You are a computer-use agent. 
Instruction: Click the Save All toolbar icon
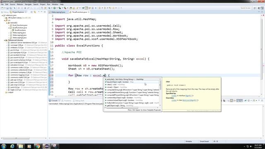click(x=11, y=8)
